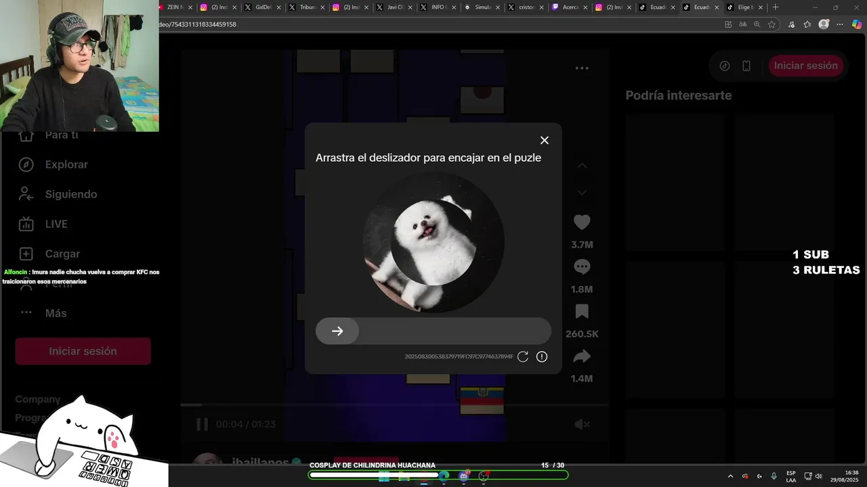
Task: Open the browser translate/read icon
Action: 743,24
